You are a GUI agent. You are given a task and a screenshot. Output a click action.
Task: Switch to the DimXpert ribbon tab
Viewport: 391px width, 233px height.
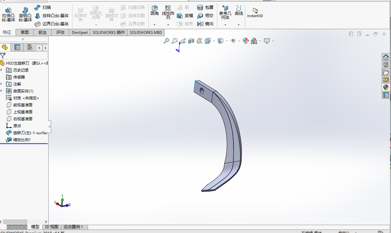pos(80,32)
